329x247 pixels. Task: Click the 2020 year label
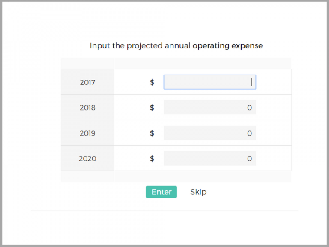(87, 158)
